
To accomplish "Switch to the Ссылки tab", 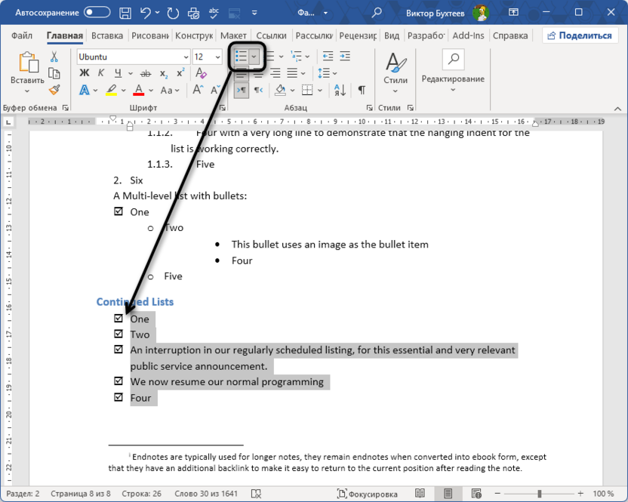I will click(x=271, y=35).
